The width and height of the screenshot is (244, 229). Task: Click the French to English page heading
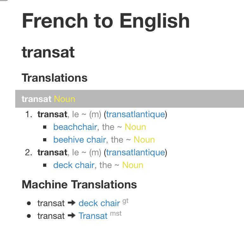[x=106, y=21]
